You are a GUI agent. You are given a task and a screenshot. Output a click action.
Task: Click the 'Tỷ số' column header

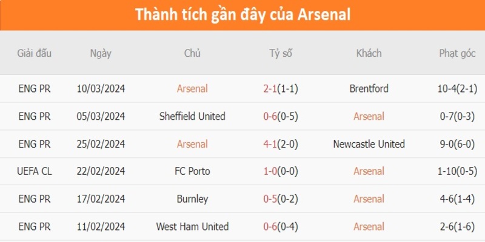[281, 53]
